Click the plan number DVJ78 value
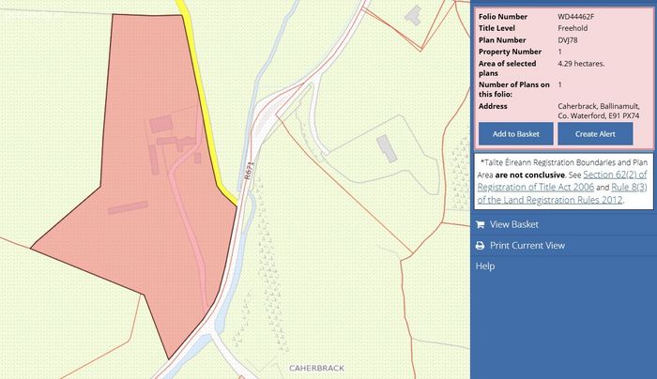The height and width of the screenshot is (379, 657). click(x=567, y=40)
